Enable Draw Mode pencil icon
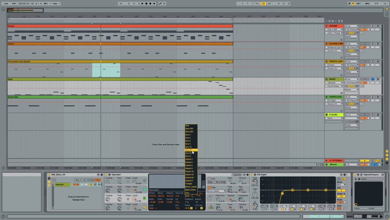Screen dimensions: 390x220 (349, 4)
